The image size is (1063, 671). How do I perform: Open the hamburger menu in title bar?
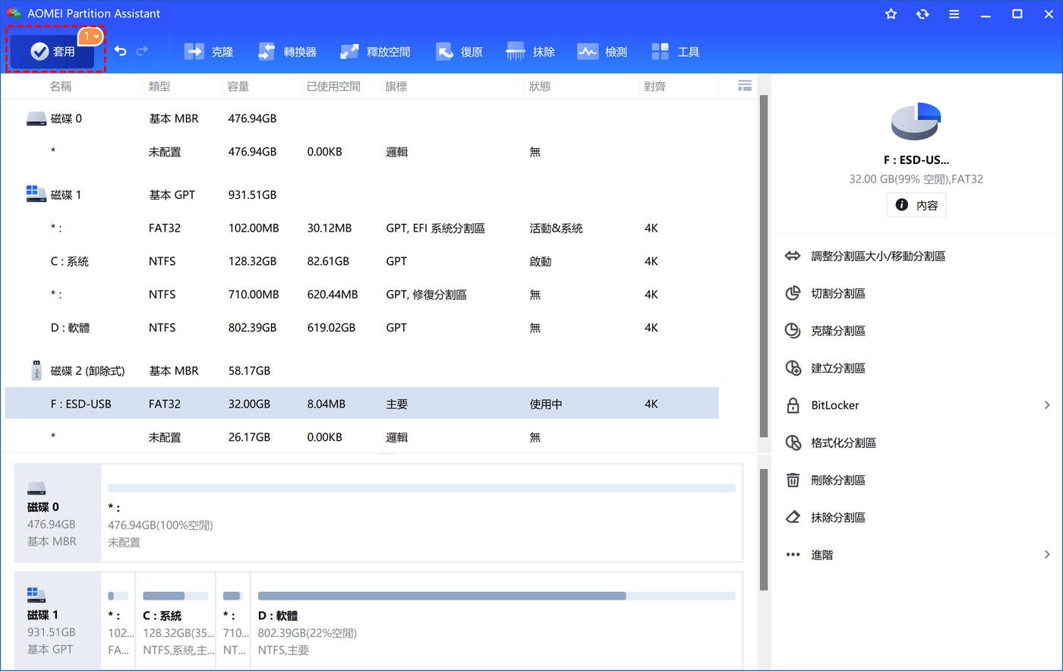tap(954, 14)
